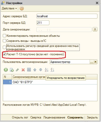Click the pencil edit row icon
101x122 pixels.
(x=17, y=70)
